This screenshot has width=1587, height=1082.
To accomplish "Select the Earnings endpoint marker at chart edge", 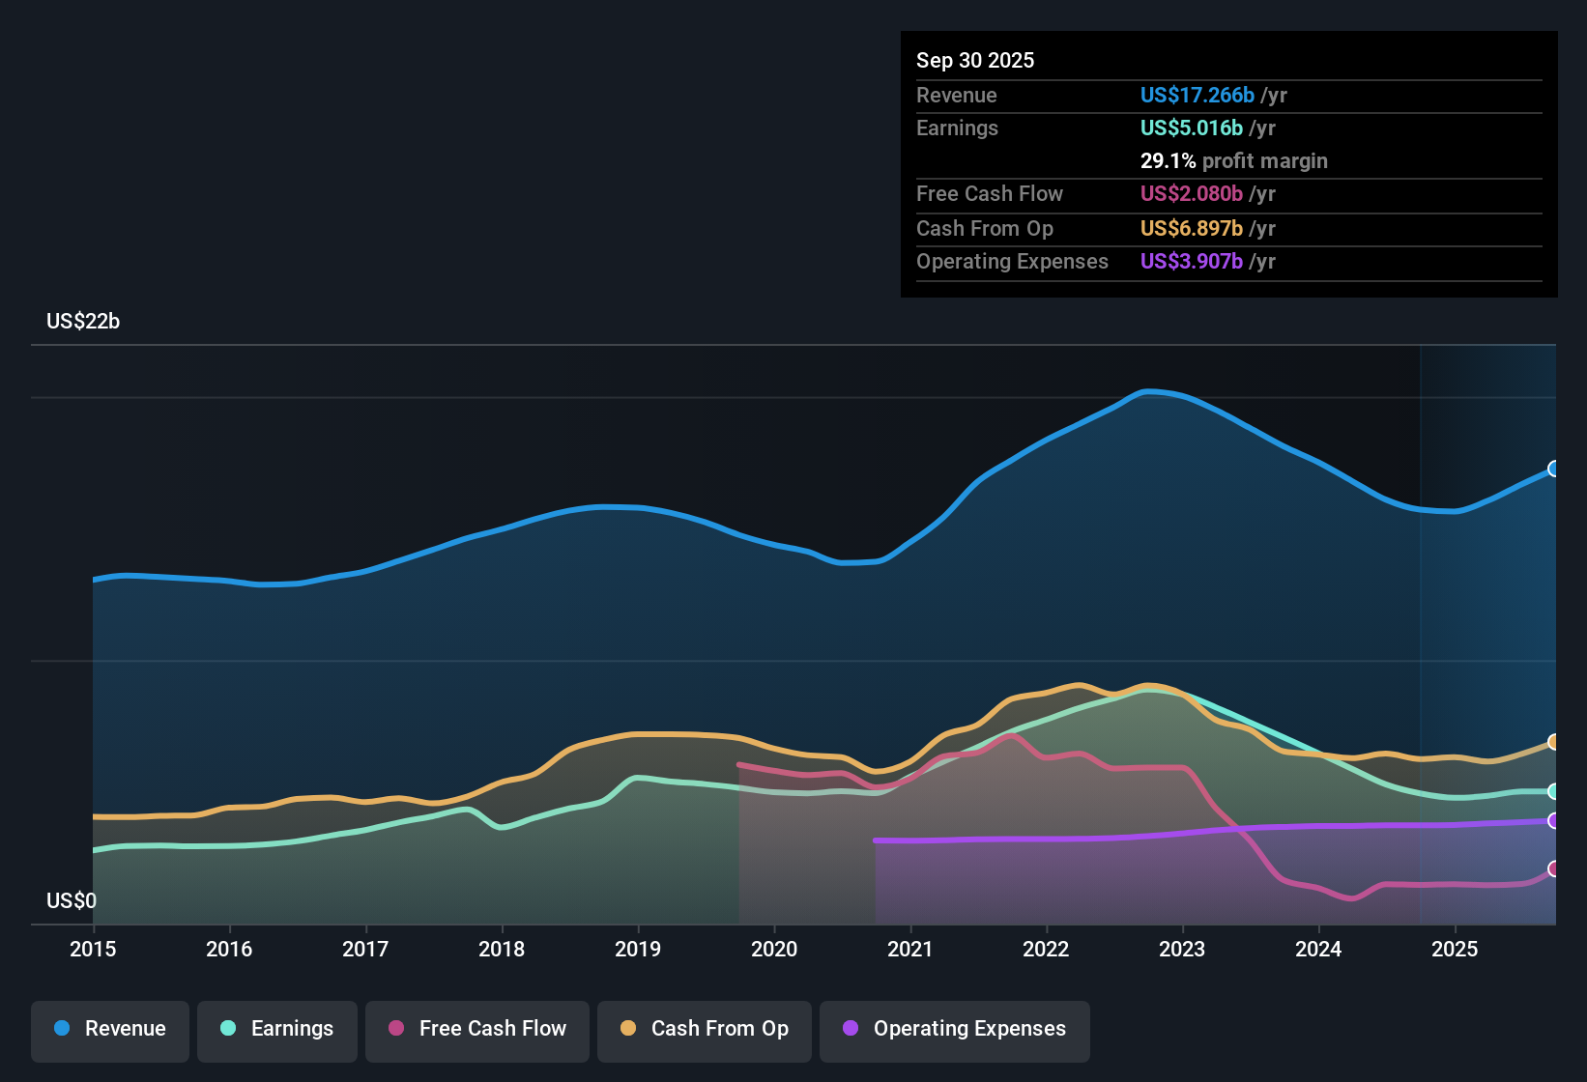I will coord(1553,790).
